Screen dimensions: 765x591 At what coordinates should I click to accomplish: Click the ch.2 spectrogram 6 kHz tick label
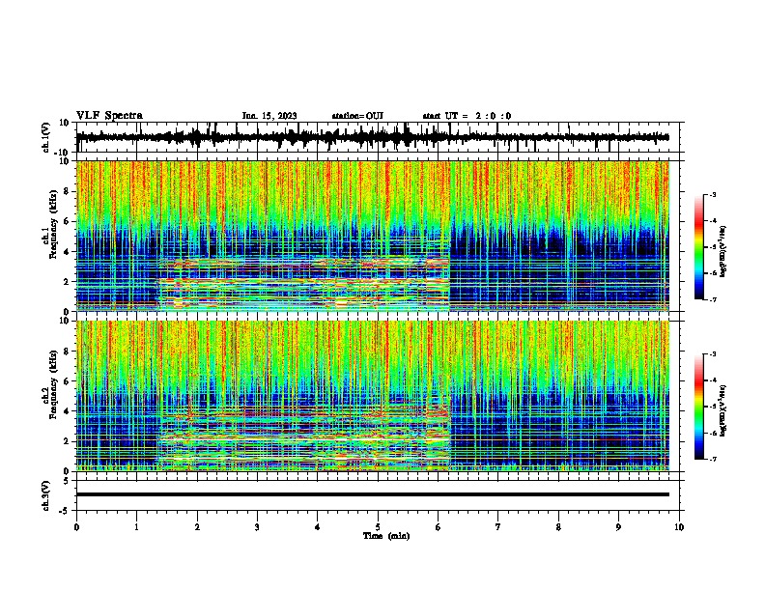pyautogui.click(x=68, y=381)
